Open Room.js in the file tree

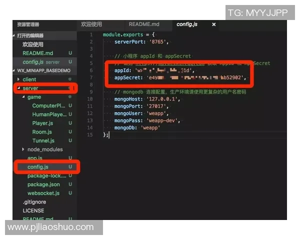(x=41, y=132)
